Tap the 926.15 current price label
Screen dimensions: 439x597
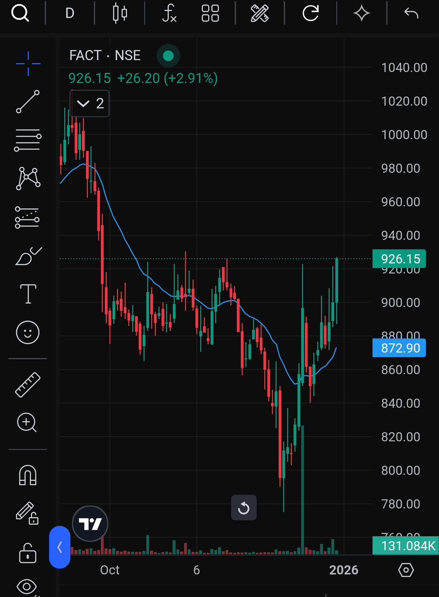[x=399, y=259]
